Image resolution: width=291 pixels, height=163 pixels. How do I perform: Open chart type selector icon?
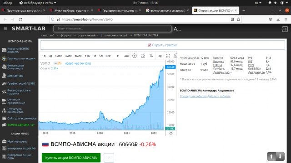pyautogui.click(x=126, y=56)
